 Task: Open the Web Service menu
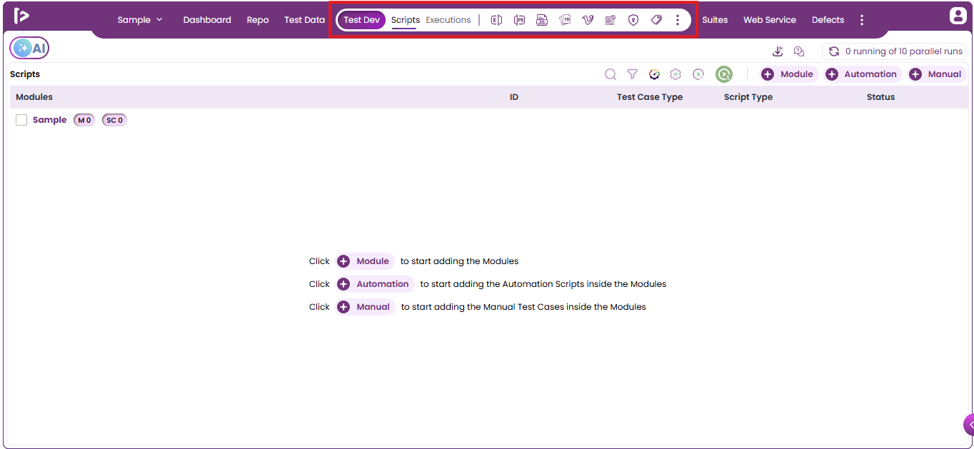(769, 20)
